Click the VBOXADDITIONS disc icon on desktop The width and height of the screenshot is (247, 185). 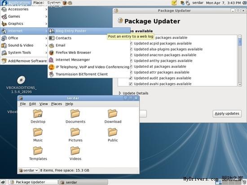pyautogui.click(x=21, y=80)
